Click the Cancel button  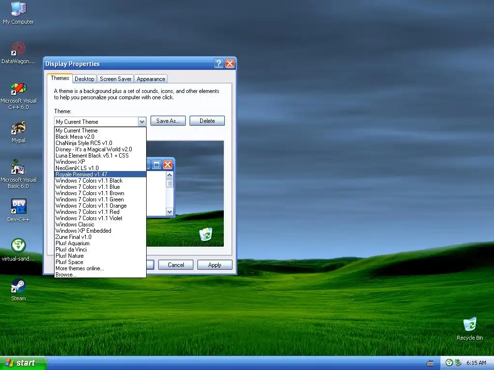176,265
